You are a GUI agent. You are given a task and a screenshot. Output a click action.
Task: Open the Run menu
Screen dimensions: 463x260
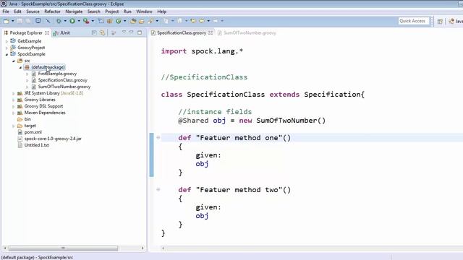tap(127, 12)
